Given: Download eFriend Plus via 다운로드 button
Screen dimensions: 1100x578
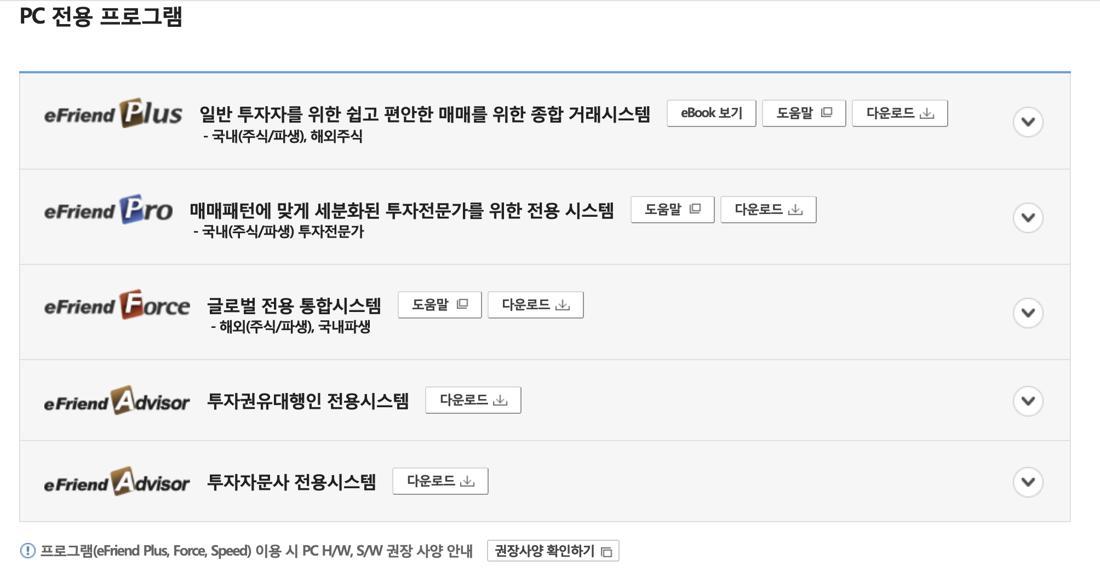Looking at the screenshot, I should tap(900, 113).
